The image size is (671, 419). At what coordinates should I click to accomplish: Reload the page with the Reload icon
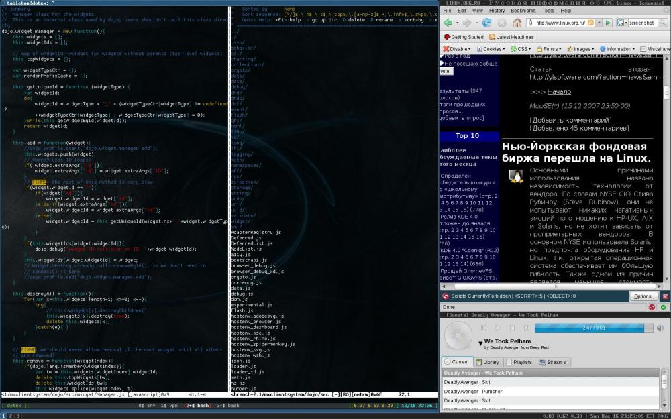coord(486,23)
